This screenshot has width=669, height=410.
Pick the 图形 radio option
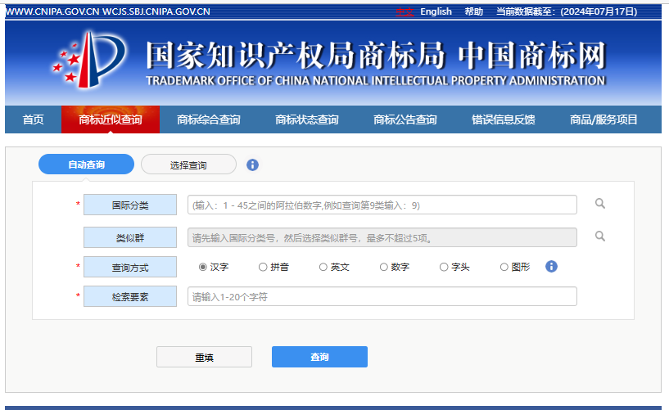(x=504, y=267)
